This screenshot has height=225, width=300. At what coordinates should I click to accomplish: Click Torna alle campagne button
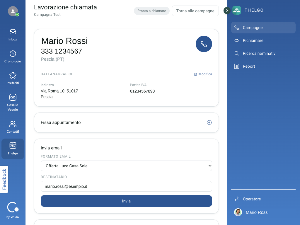pos(195,11)
